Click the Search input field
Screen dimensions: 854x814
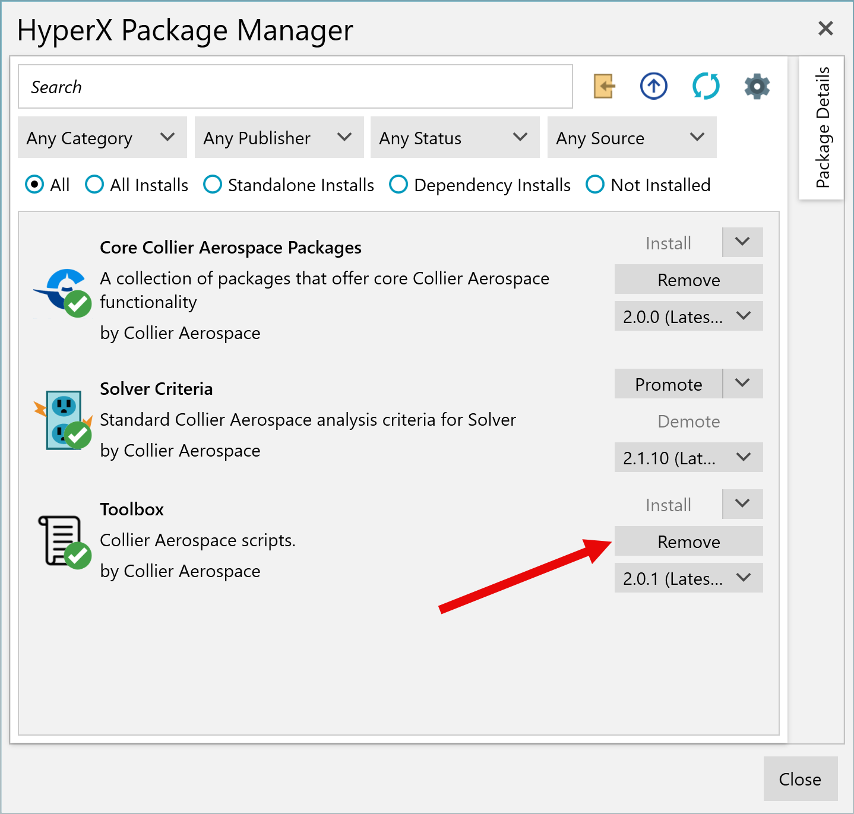[295, 87]
